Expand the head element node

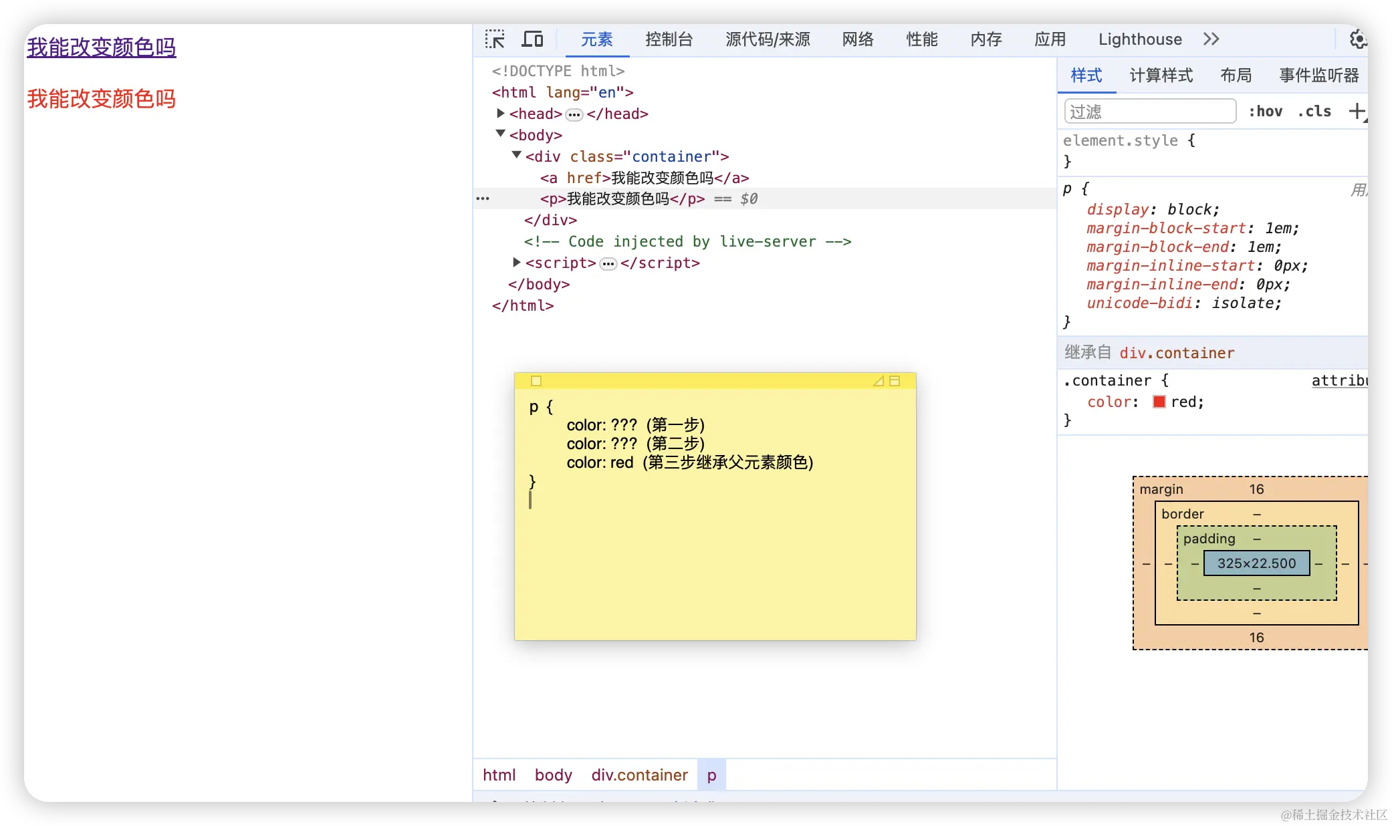click(x=500, y=114)
